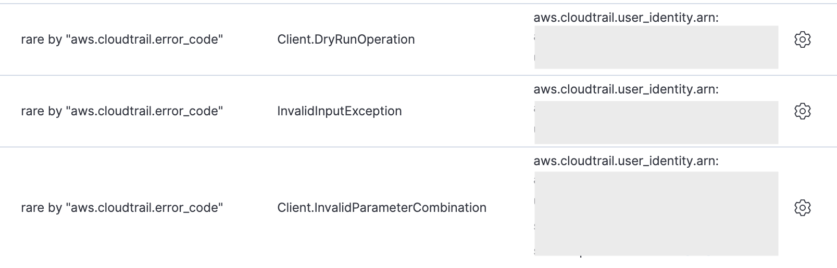Screen dimensions: 837x268
Task: Click redacted ARN block in DryRunOperation row
Action: point(656,47)
